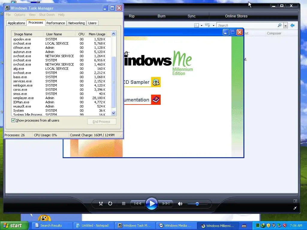Switch to the Networking tab
Viewport: 307px width, 230px height.
(76, 23)
